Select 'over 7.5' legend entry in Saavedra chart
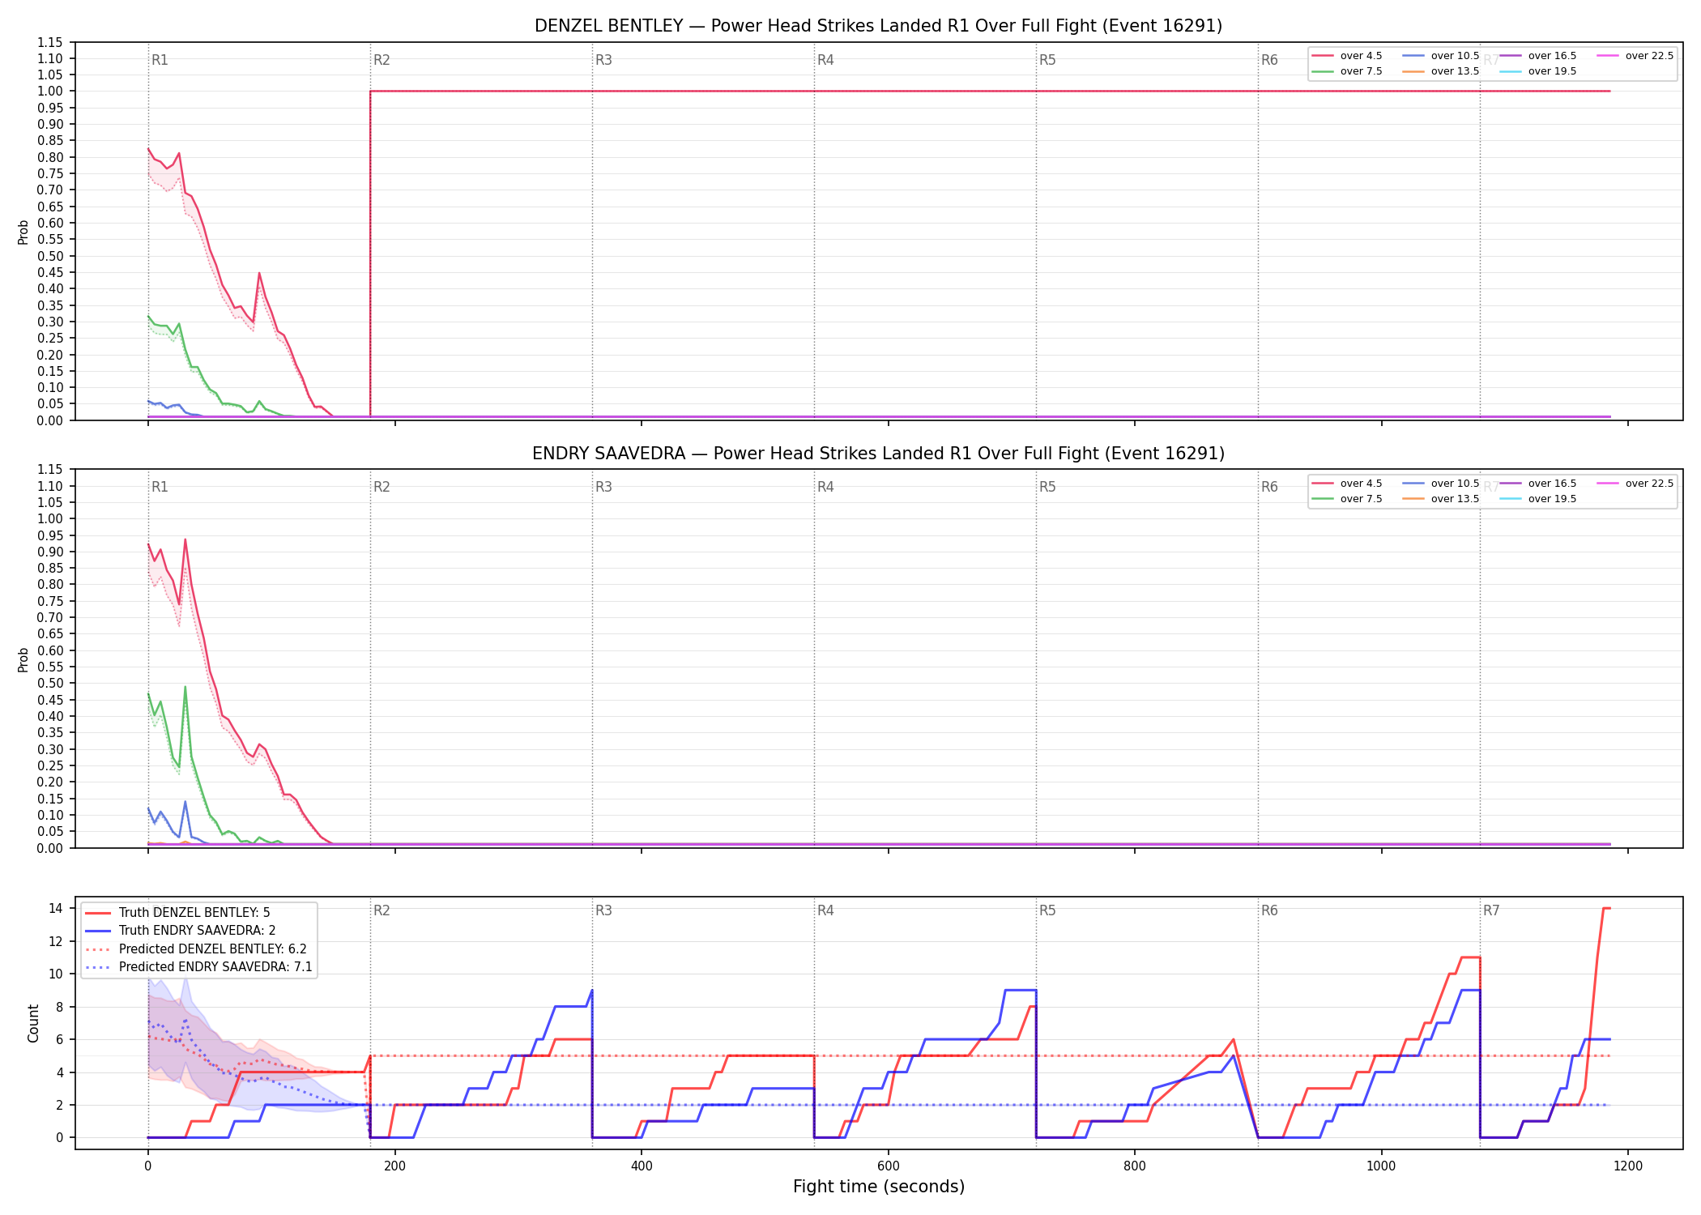Image resolution: width=1701 pixels, height=1215 pixels. (x=1346, y=499)
